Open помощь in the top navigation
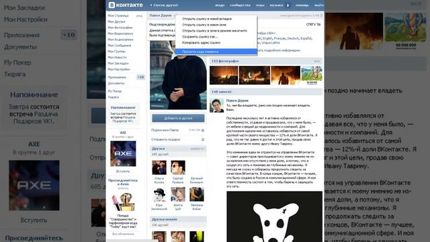 [x=302, y=5]
